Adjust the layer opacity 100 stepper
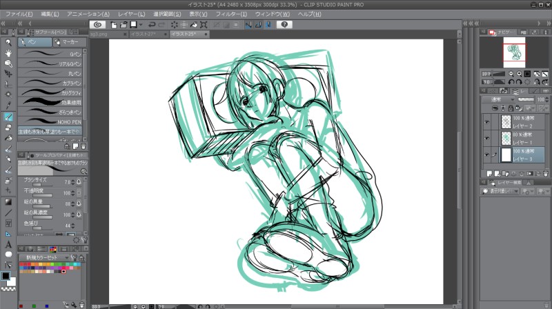552x309 pixels. [x=546, y=99]
